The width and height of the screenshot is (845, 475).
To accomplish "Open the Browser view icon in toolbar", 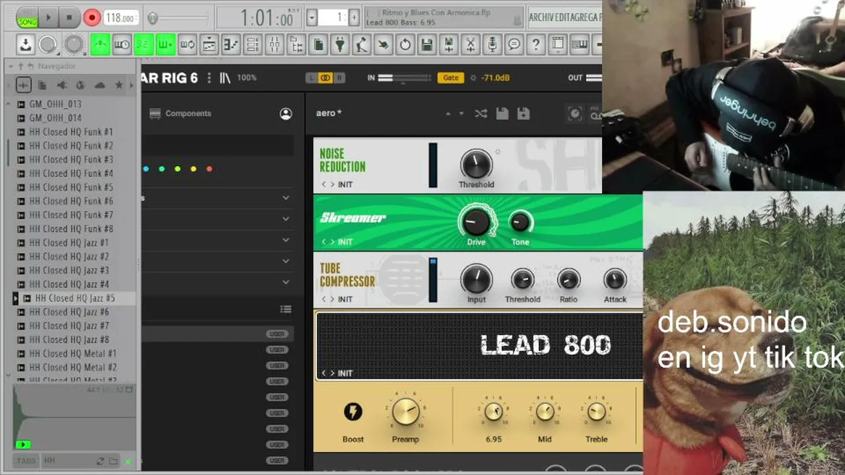I will (296, 45).
